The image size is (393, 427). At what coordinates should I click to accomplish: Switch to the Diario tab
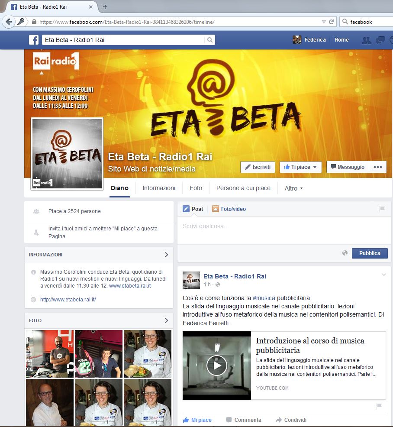(120, 188)
